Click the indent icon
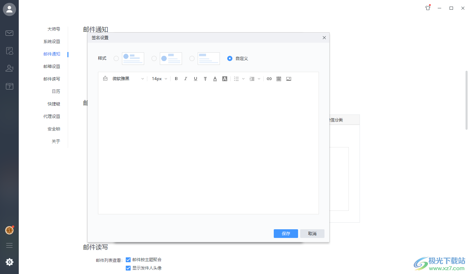The width and height of the screenshot is (469, 274). click(x=252, y=79)
